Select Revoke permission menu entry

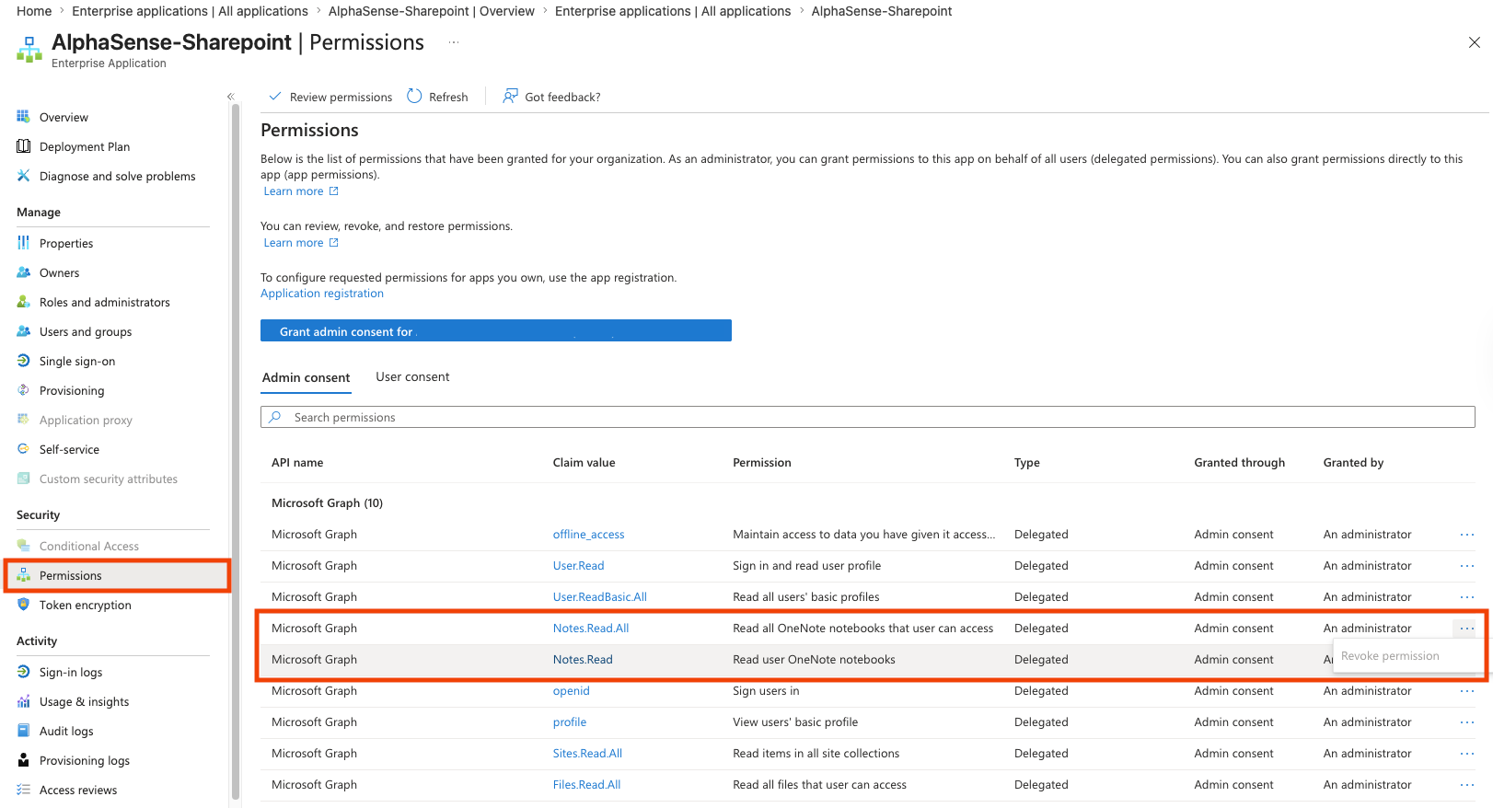[1390, 656]
